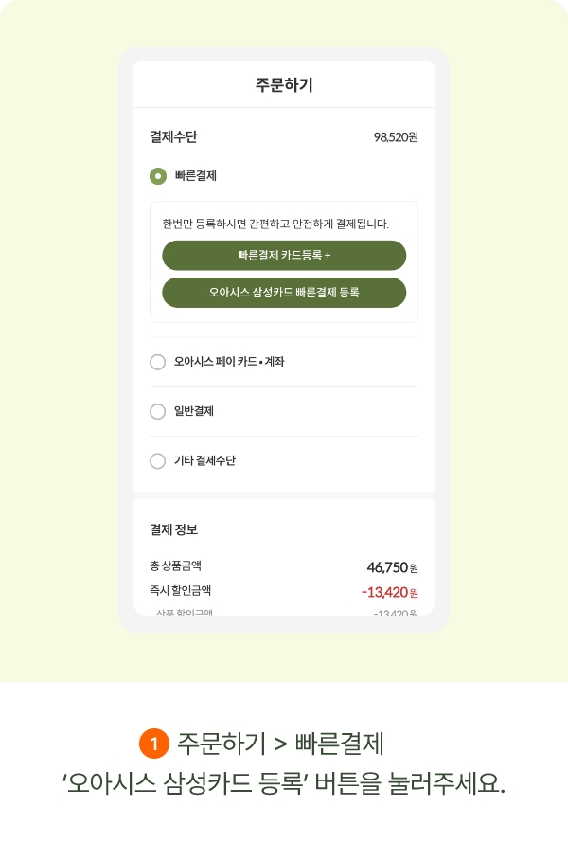Click the 46,750원 product amount
Image resolution: width=568 pixels, height=843 pixels.
pos(392,567)
